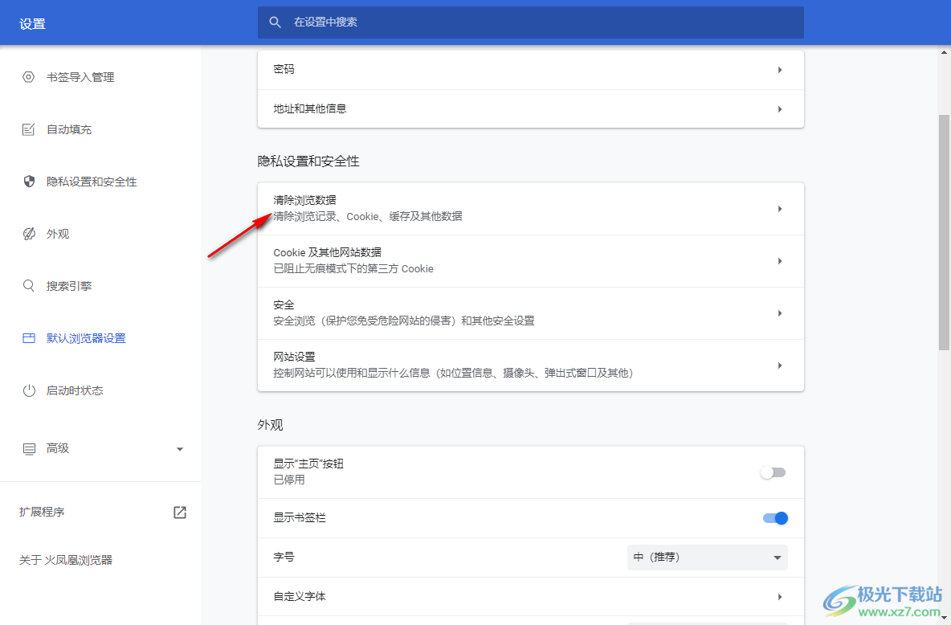Click the scrollbar up arrow
The width and height of the screenshot is (951, 625).
(x=944, y=52)
